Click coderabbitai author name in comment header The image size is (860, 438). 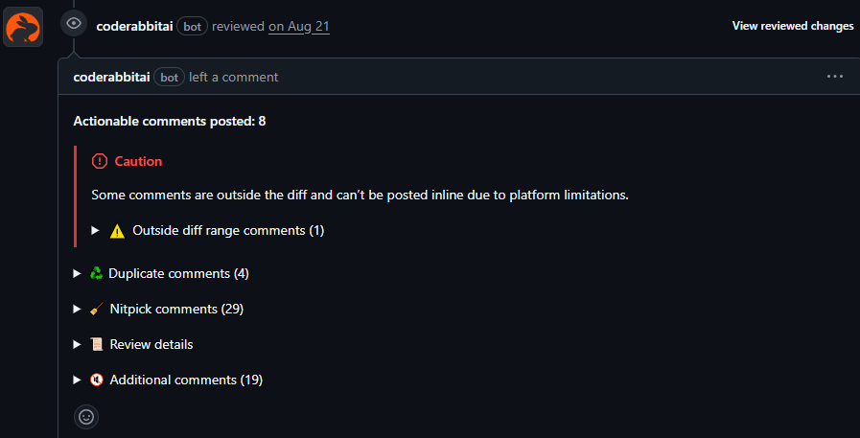(111, 77)
